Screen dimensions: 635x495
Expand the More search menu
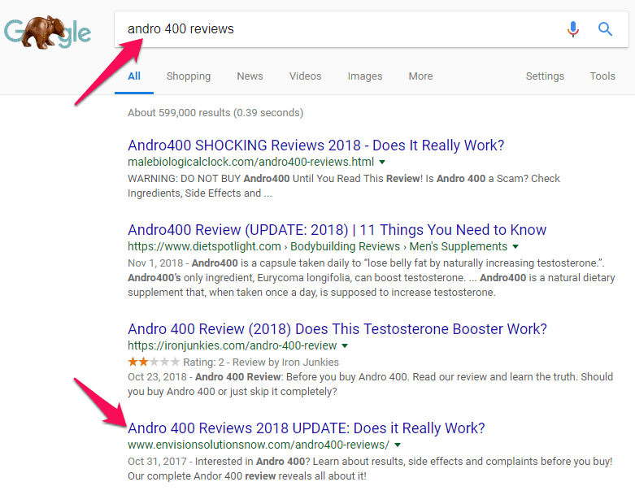pos(421,76)
